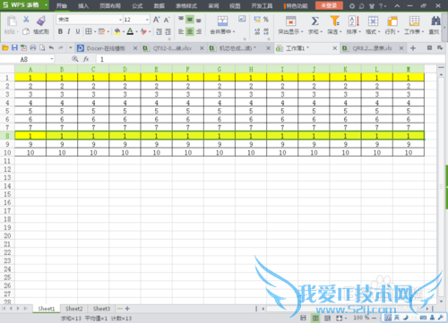The image size is (448, 323).
Task: Open a file with the folder icon
Action: click(5, 47)
